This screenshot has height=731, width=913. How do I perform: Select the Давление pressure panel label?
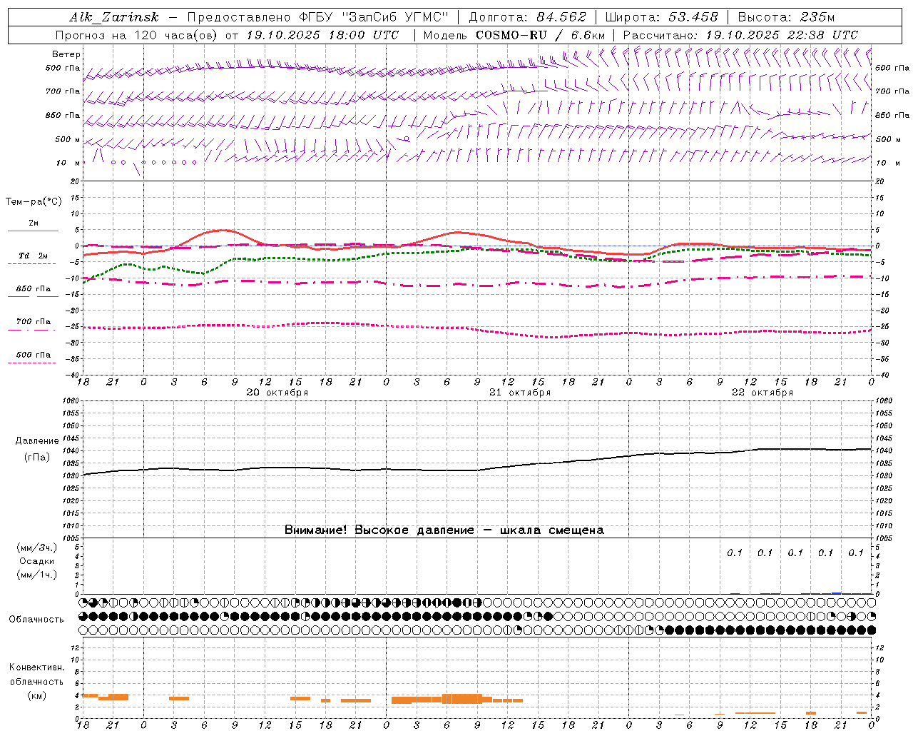click(x=37, y=441)
